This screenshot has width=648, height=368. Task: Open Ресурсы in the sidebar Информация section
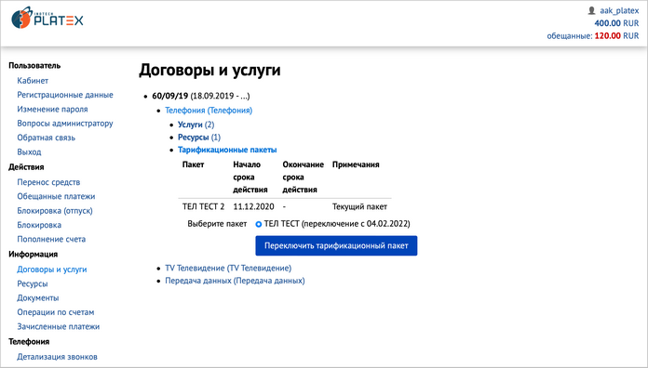point(33,283)
